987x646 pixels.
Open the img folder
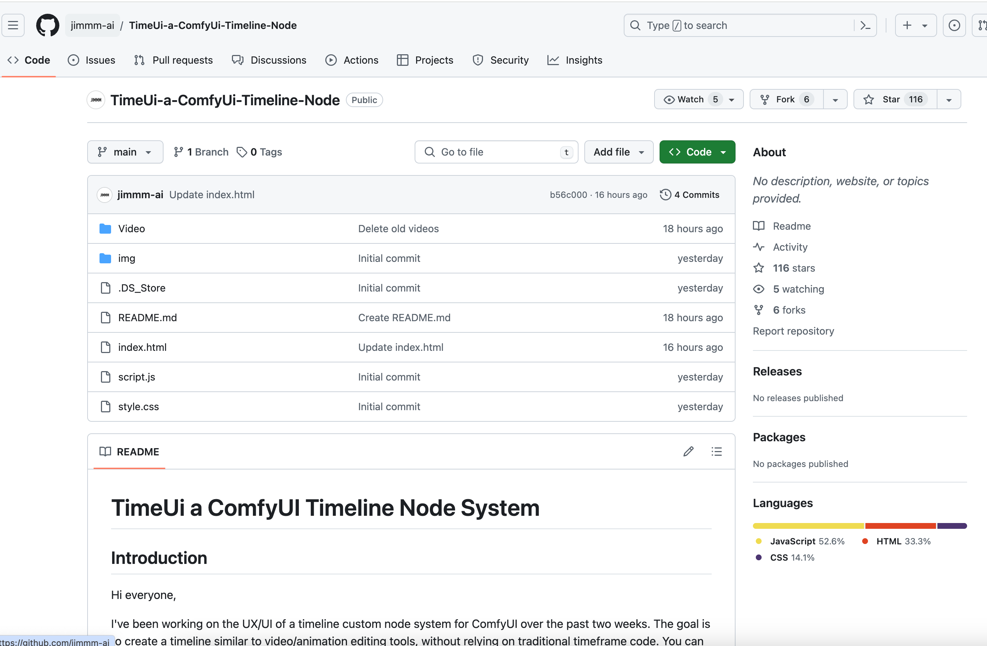[127, 258]
